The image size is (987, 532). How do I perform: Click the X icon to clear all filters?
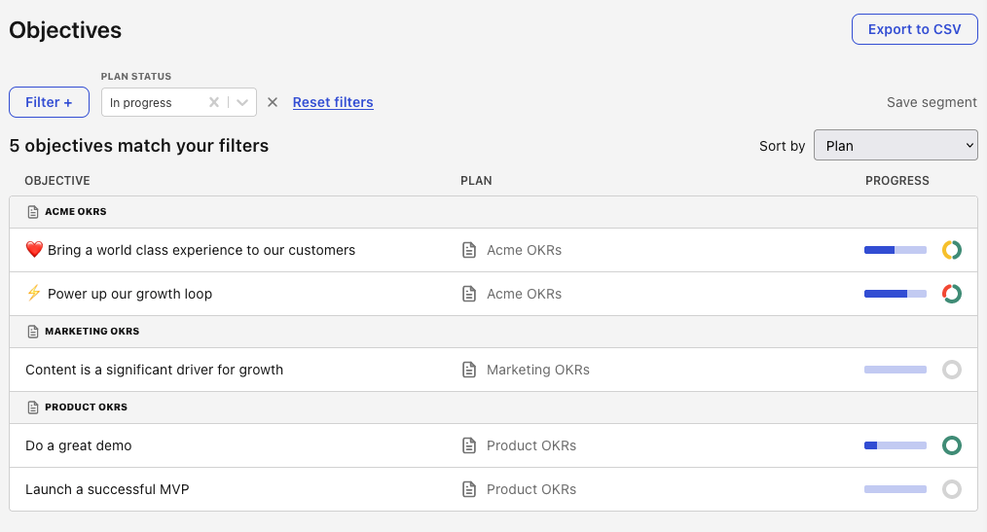pos(273,102)
